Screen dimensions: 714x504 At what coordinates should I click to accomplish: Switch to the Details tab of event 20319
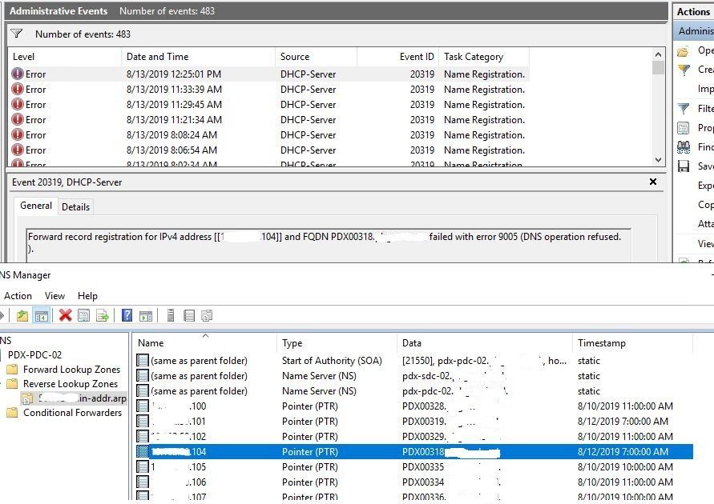[75, 206]
